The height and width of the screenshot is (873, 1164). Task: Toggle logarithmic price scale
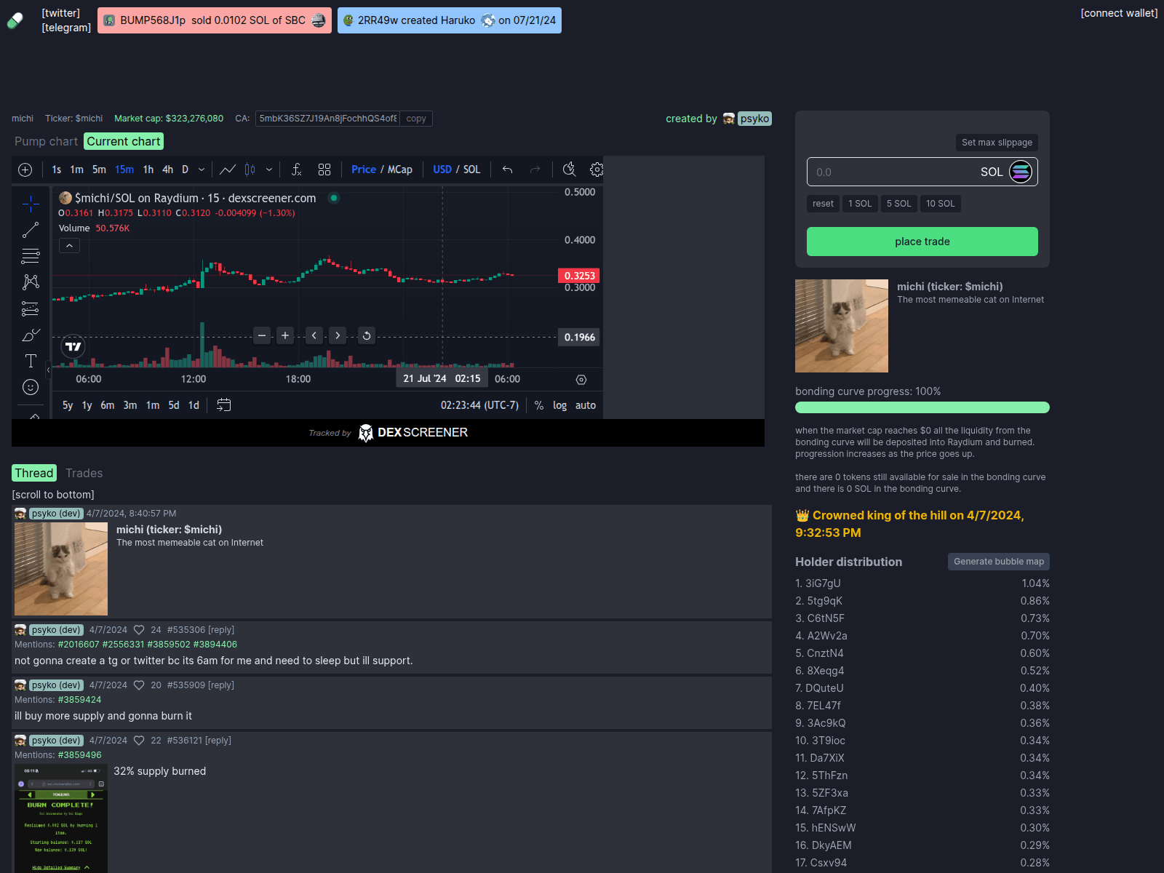tap(559, 405)
